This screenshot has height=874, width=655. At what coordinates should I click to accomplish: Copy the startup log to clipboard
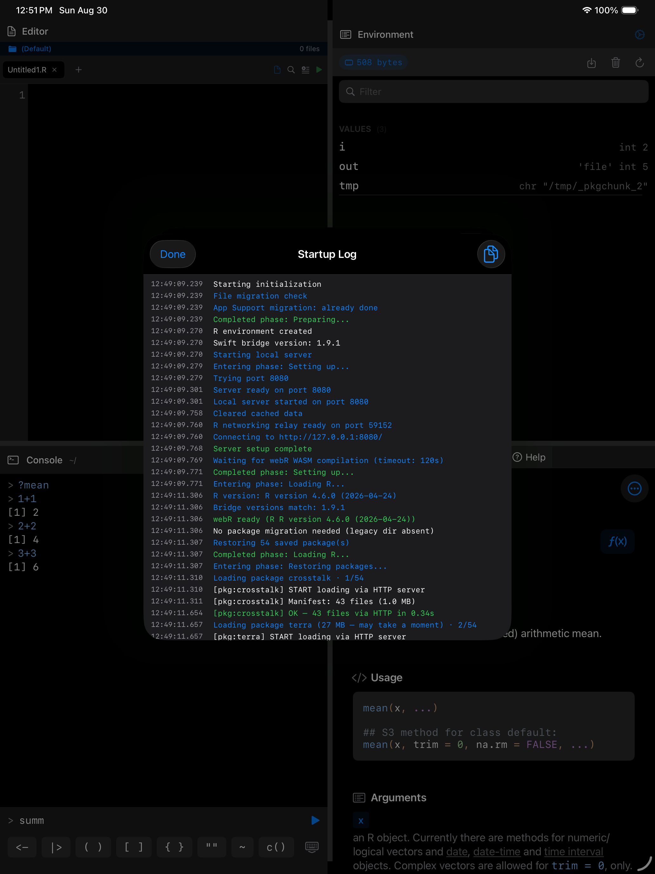tap(491, 254)
